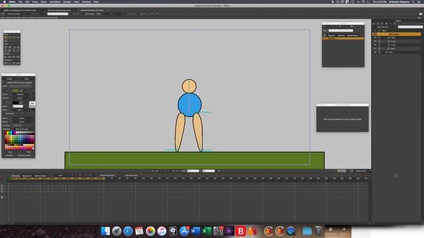This screenshot has height=238, width=424.
Task: Open the Swatches Basic Colors dropdown
Action: coord(24,130)
